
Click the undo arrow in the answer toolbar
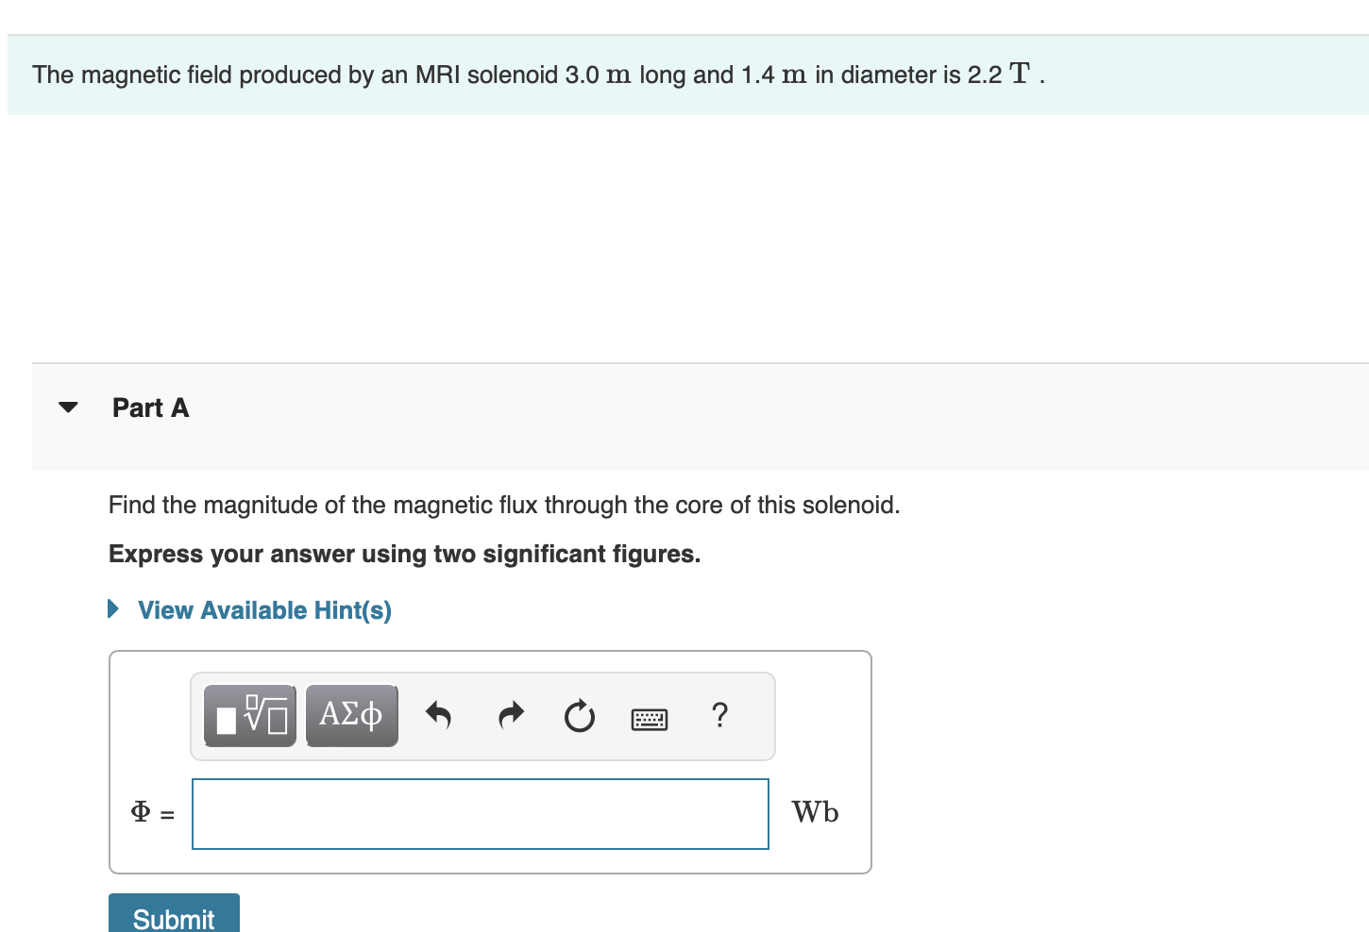point(438,715)
